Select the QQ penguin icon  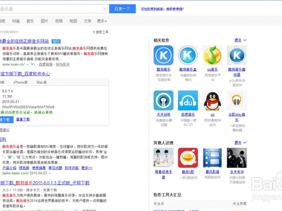[212, 101]
